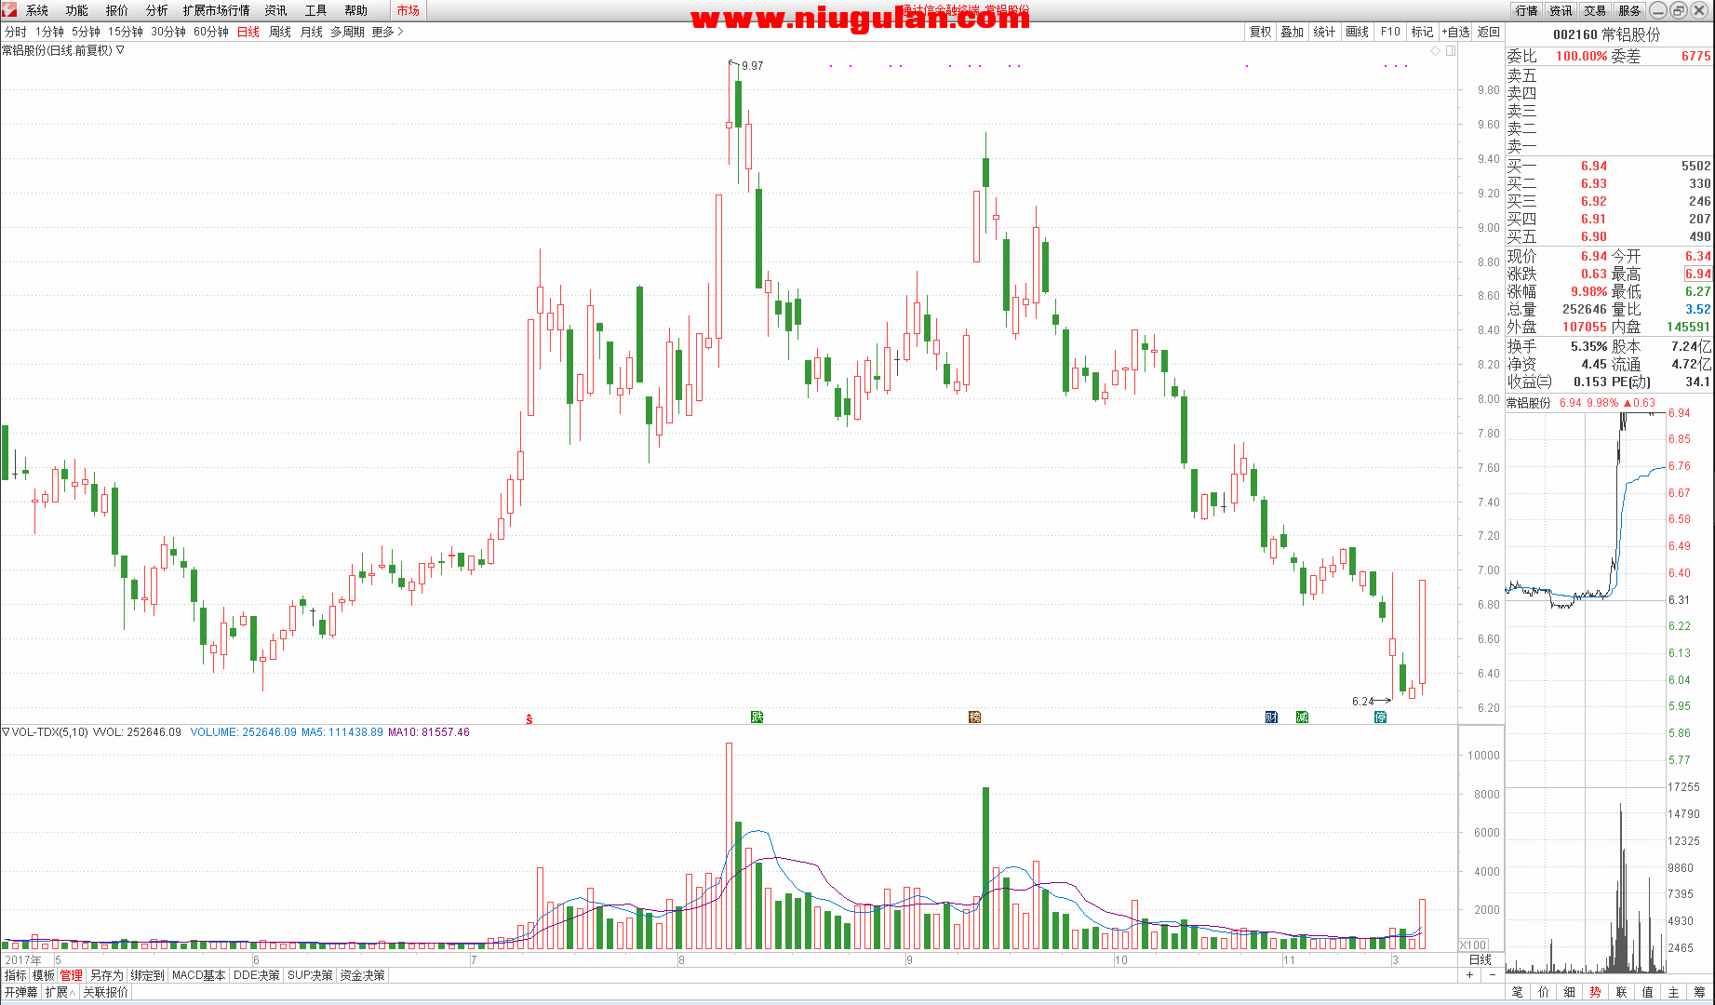Open the VOL-TDX indicator dropdown triangle

coord(6,732)
